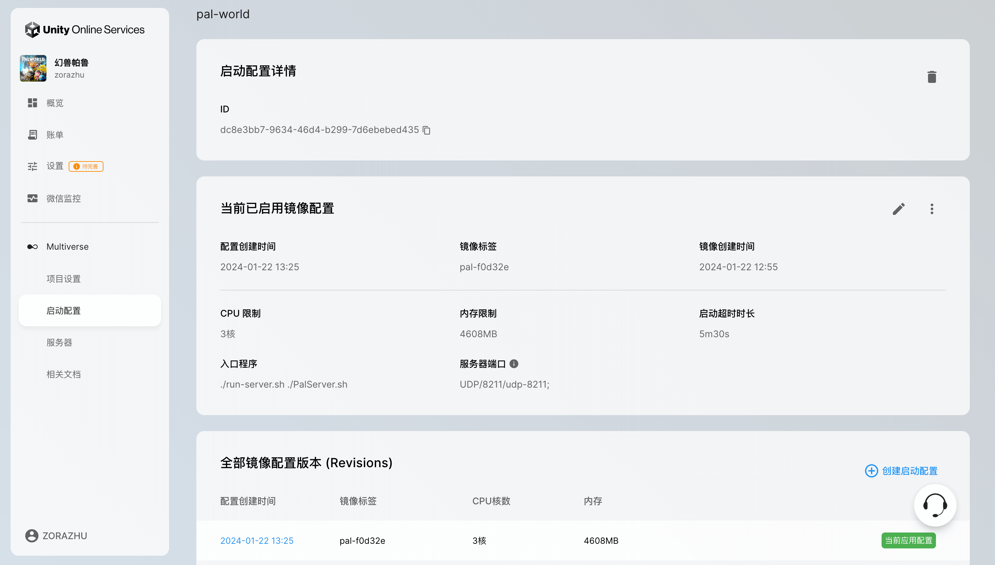The width and height of the screenshot is (995, 565).
Task: Click 创建启动配置 to create config
Action: click(x=901, y=471)
